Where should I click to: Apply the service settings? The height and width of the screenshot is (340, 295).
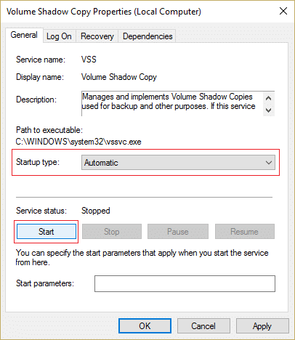(262, 326)
